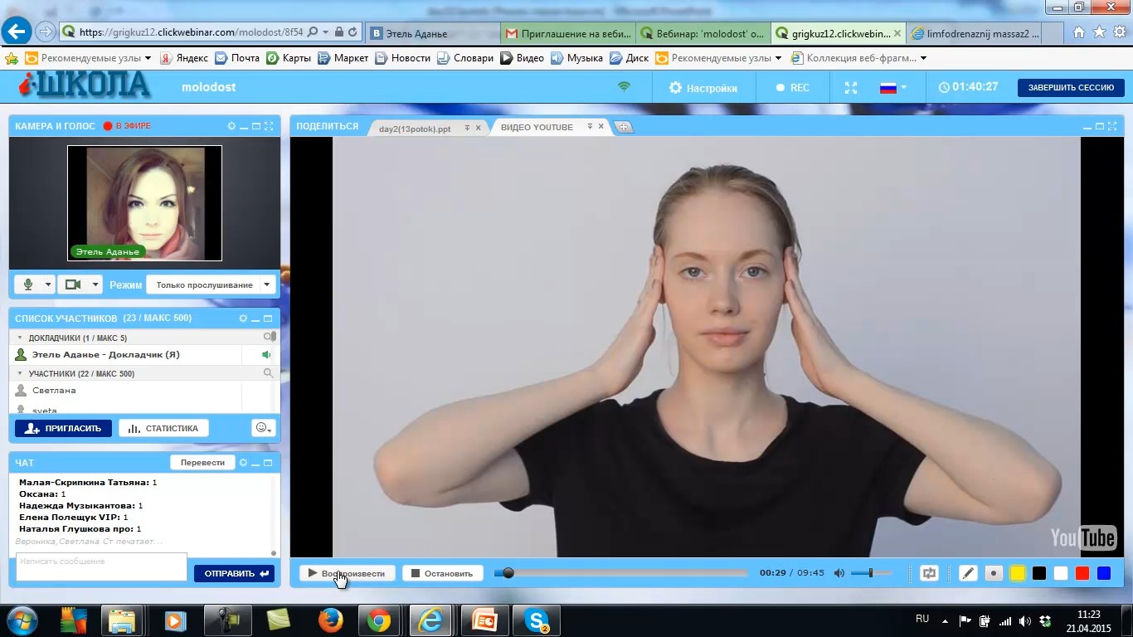
Task: Open the Почта bookmark
Action: 237,58
